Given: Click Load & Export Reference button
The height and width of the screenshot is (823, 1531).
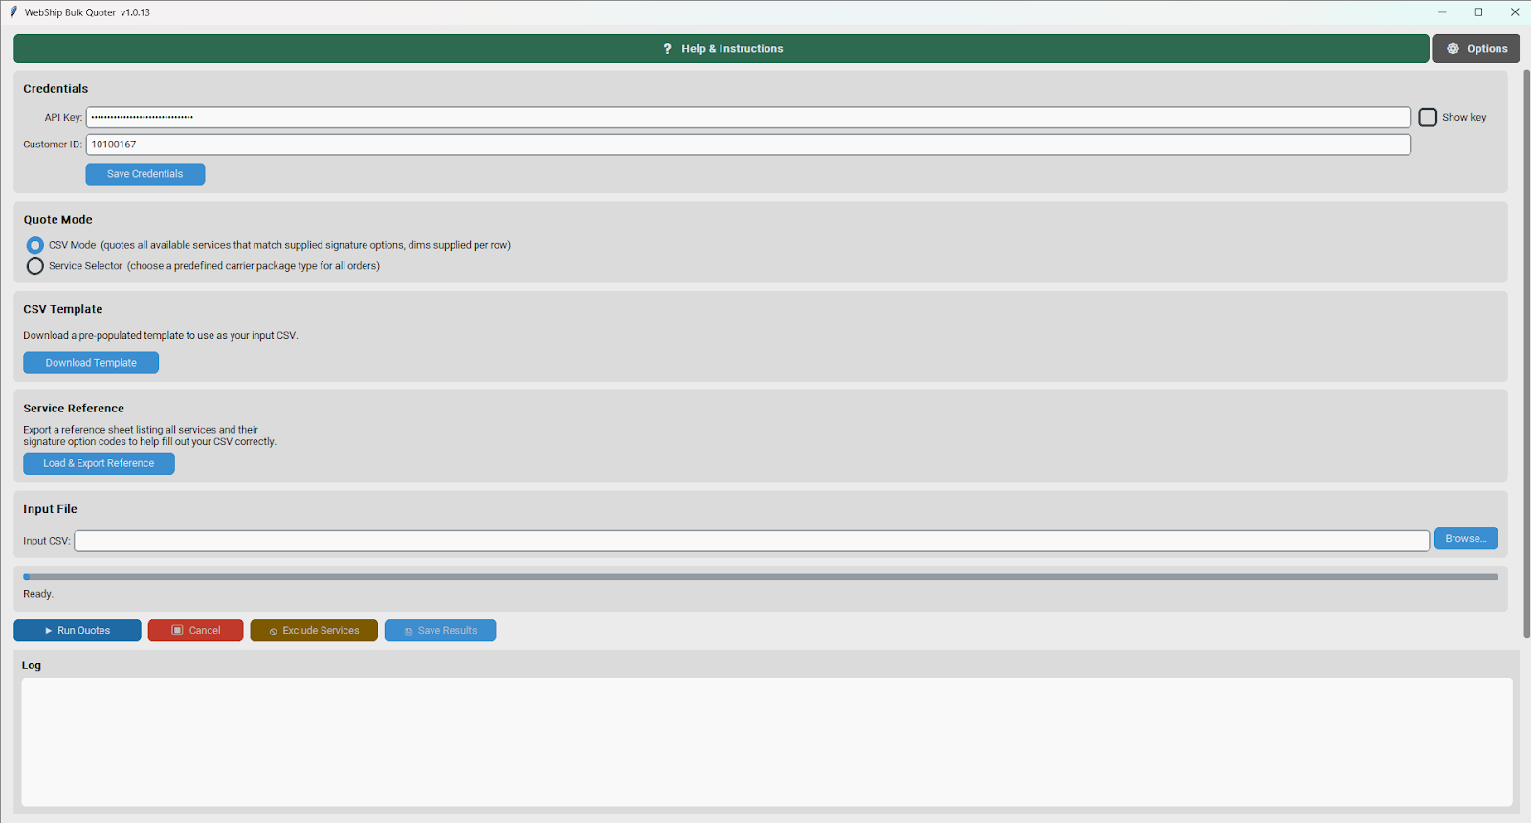Looking at the screenshot, I should [x=99, y=463].
